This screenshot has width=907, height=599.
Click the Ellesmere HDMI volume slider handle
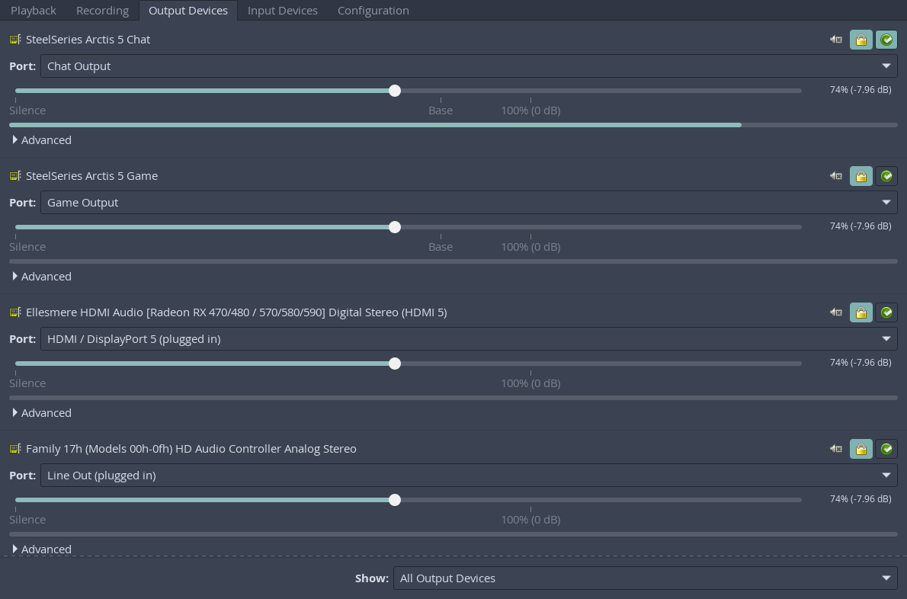pyautogui.click(x=395, y=363)
